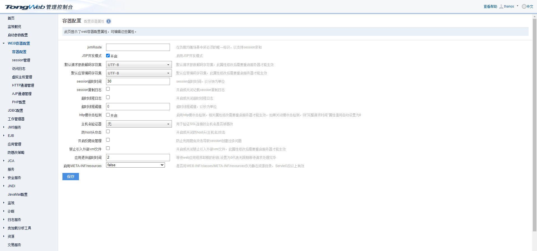537x251 pixels.
Task: Click the globe language icon
Action: [524, 6]
